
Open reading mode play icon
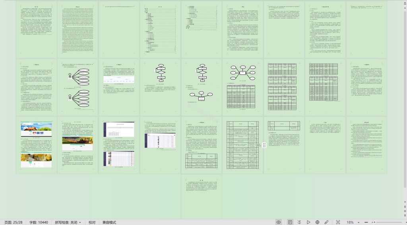pos(308,222)
